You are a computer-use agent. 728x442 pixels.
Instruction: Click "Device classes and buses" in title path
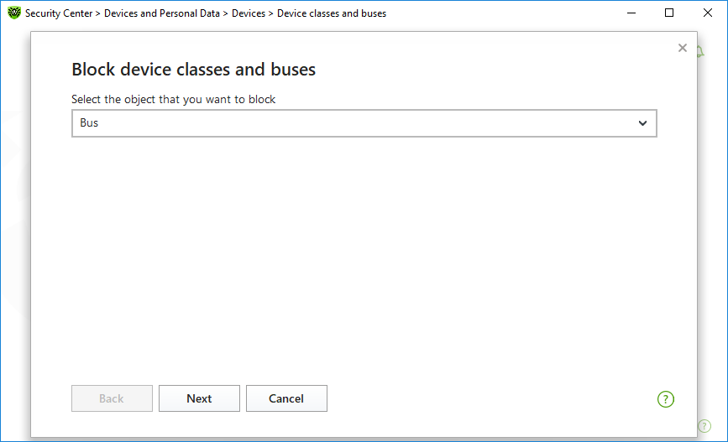point(332,13)
